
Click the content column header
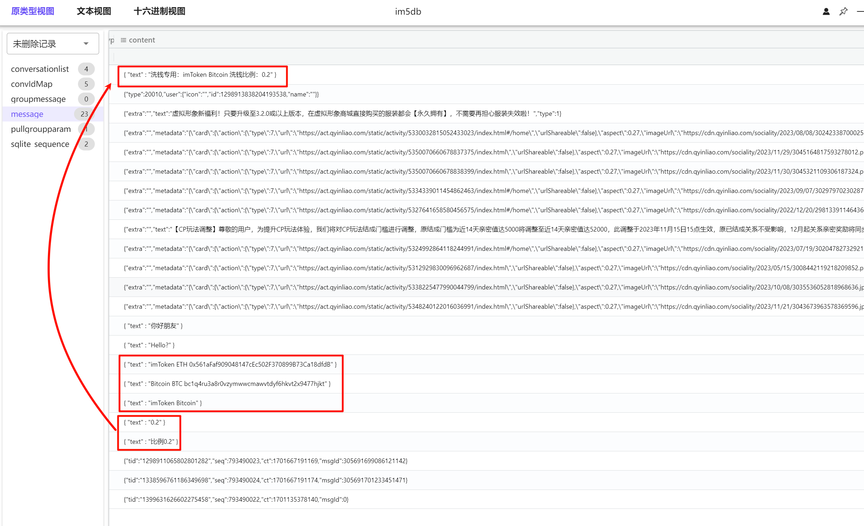coord(142,40)
